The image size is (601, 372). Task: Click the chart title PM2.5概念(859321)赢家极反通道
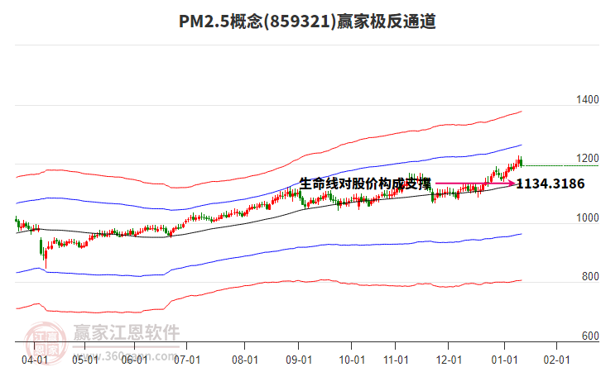click(x=307, y=21)
